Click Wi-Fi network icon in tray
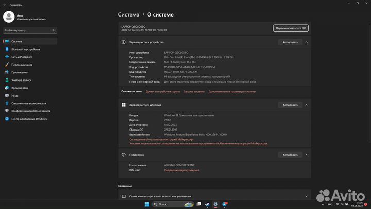Viewport: 371px width, 209px height. 338,204
